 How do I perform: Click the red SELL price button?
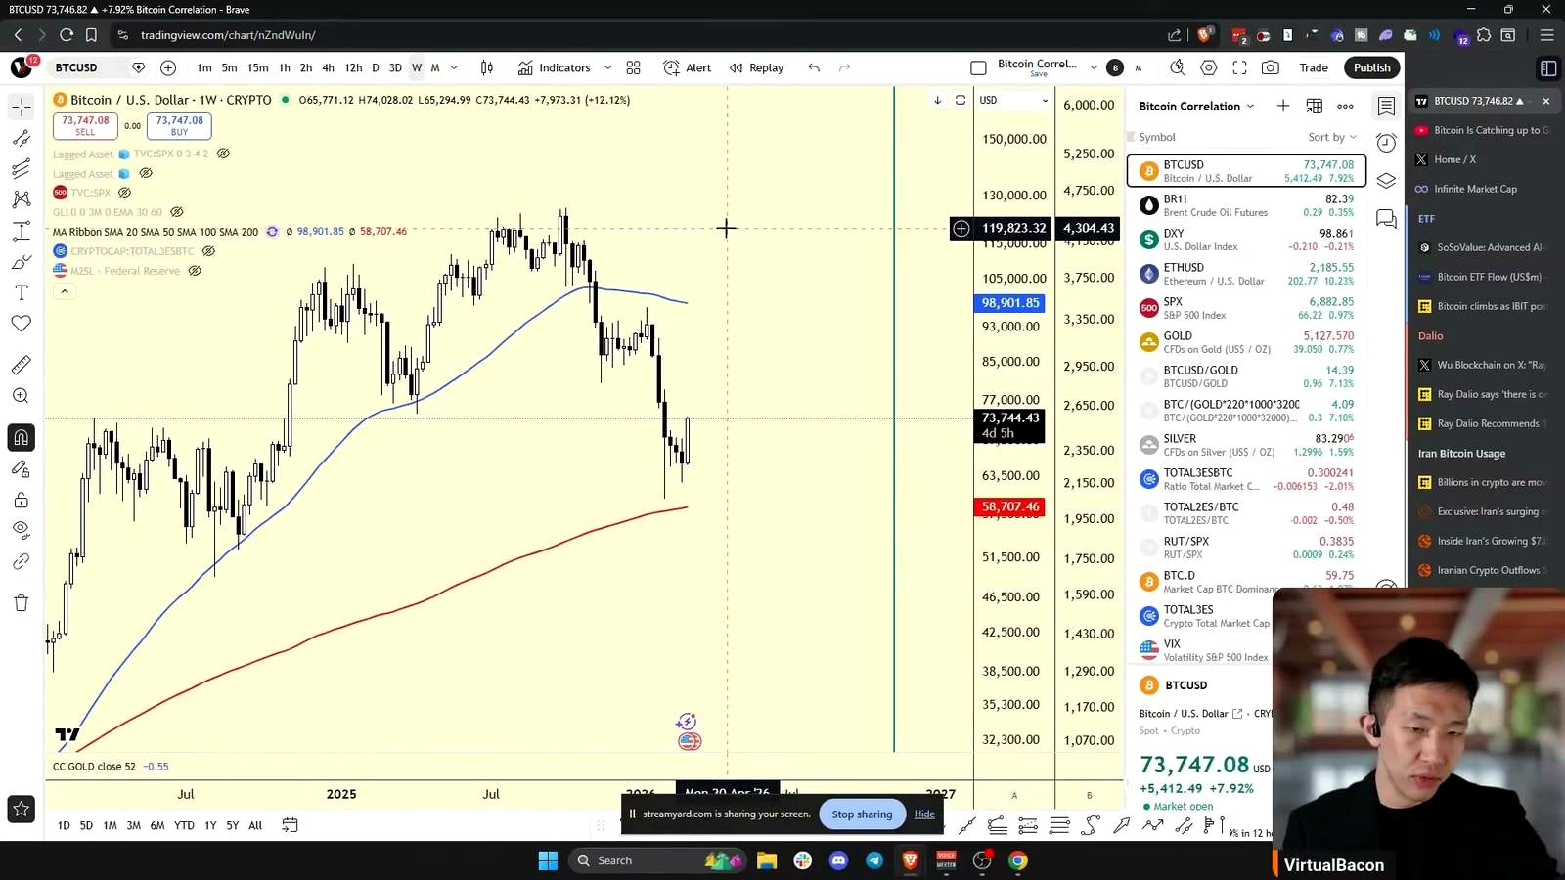tap(85, 125)
